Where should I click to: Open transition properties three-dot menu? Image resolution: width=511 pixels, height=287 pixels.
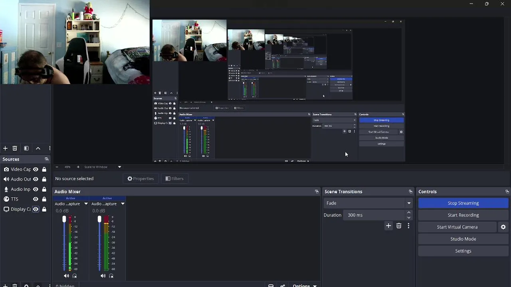click(408, 226)
